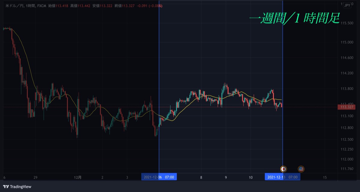Select the 112.500 price level label
Image resolution: width=360 pixels, height=192 pixels.
[346, 139]
